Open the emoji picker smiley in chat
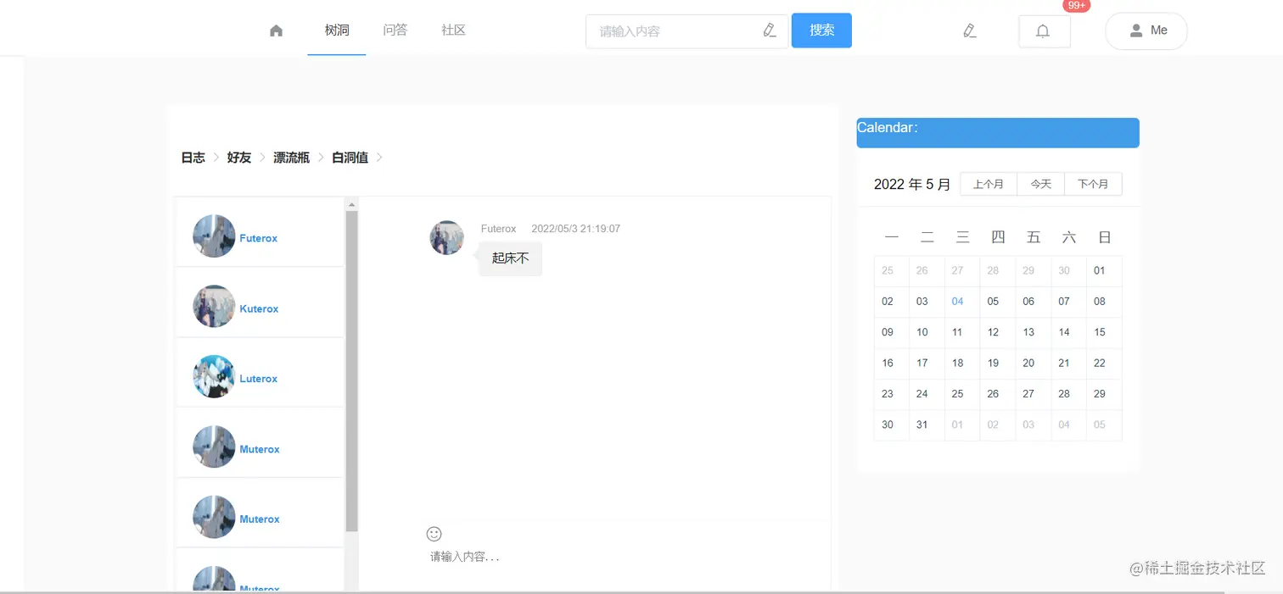The image size is (1283, 594). point(434,534)
